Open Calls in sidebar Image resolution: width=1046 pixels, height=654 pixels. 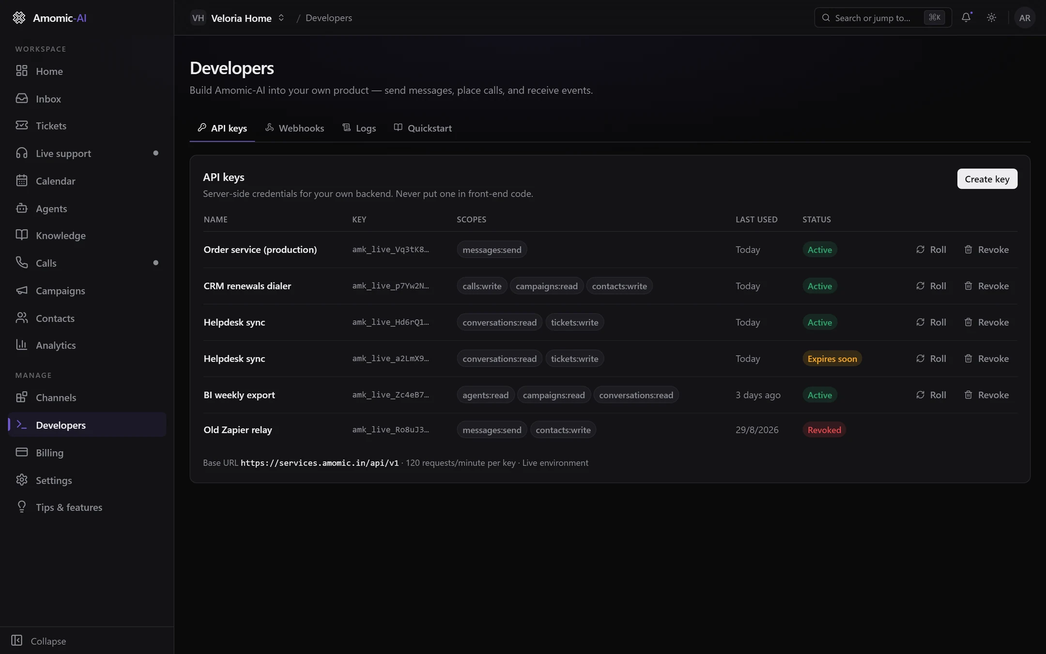point(87,263)
